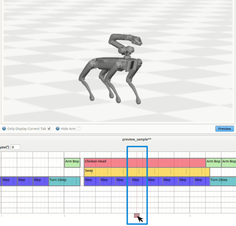Click the yaw angle input field

coord(15,147)
